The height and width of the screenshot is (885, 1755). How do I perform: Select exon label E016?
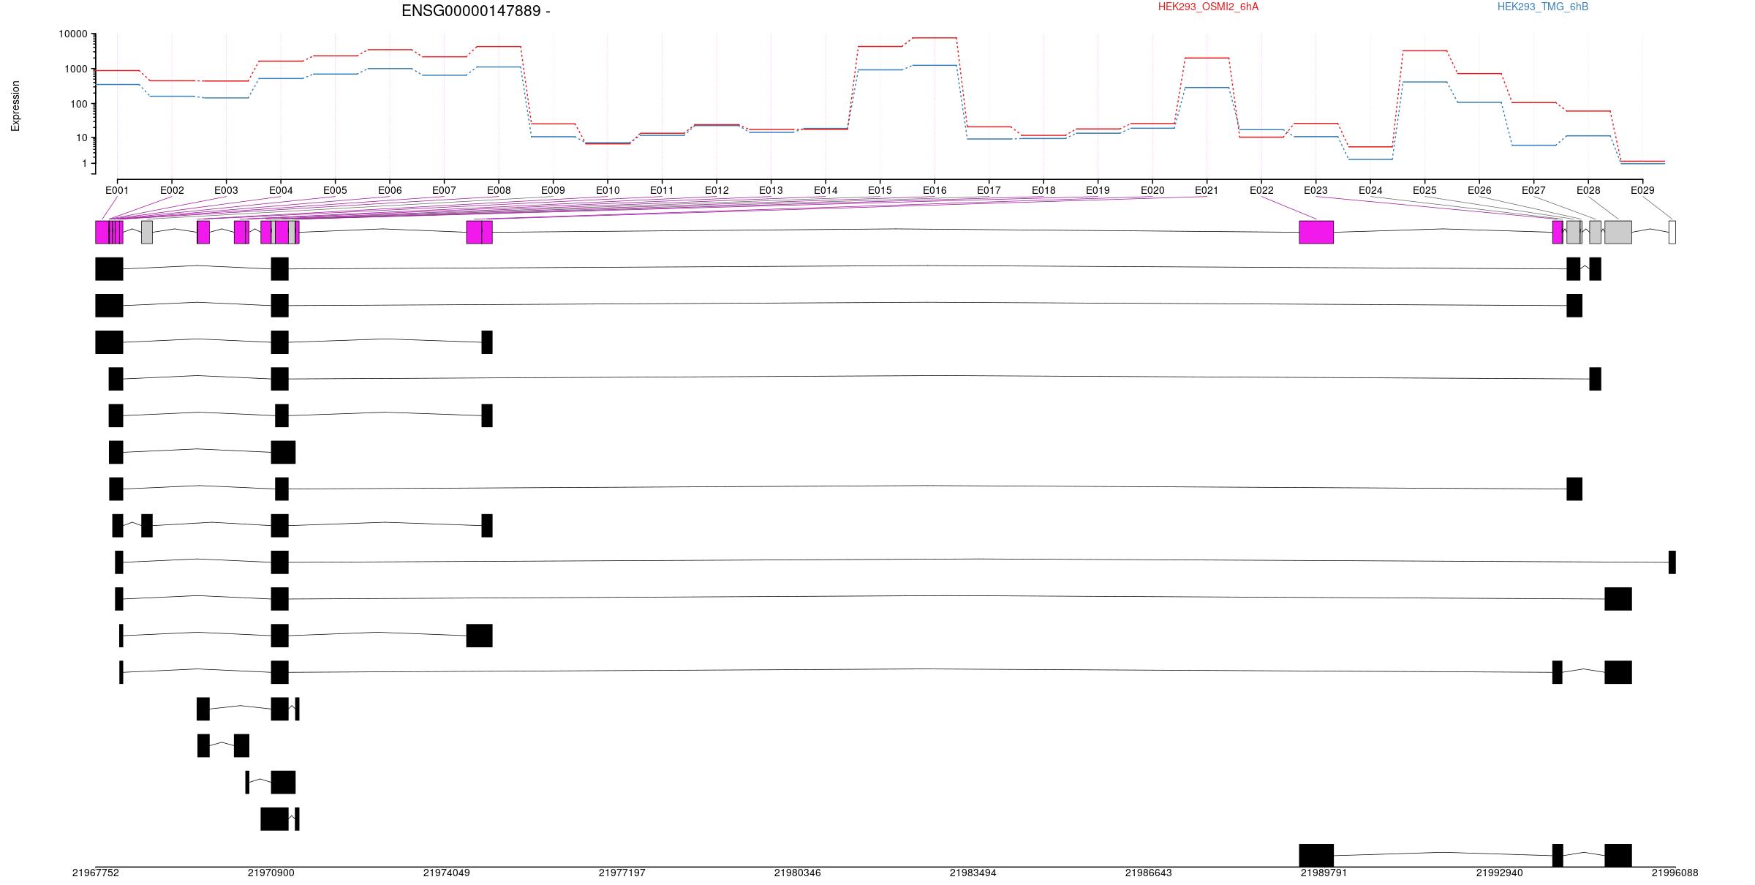click(935, 190)
